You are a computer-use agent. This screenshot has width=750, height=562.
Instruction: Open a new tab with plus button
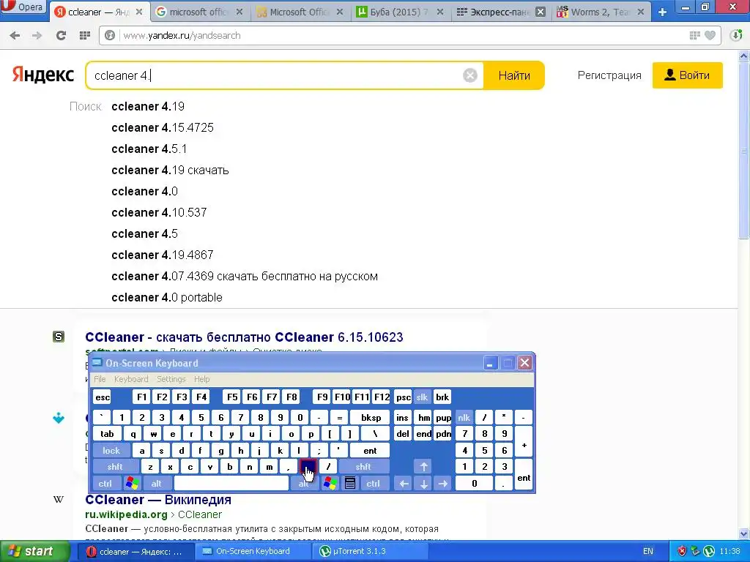(662, 12)
